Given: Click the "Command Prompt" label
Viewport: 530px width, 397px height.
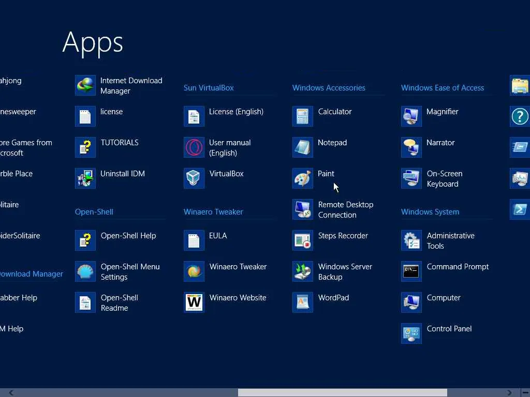Looking at the screenshot, I should pyautogui.click(x=458, y=267).
